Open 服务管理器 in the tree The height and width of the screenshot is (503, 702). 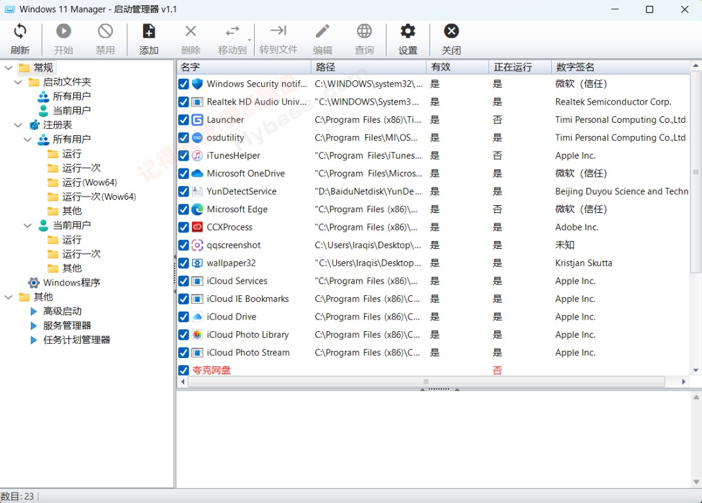(x=67, y=325)
